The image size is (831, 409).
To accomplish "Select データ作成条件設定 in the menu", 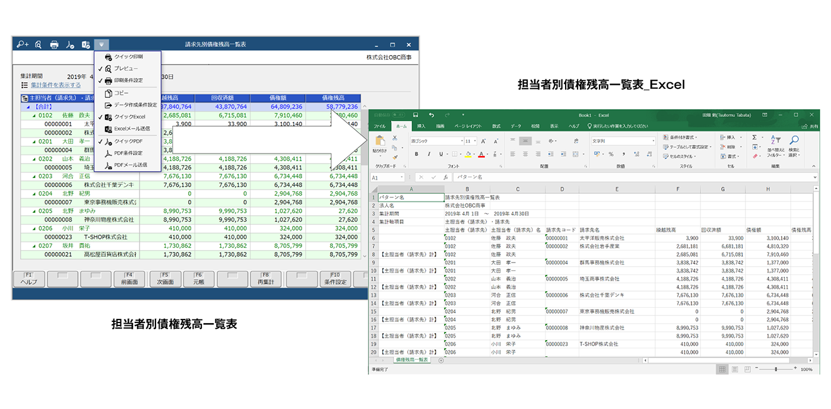I will point(128,105).
